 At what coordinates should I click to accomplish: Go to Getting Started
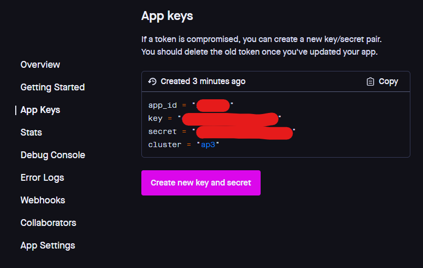[53, 87]
